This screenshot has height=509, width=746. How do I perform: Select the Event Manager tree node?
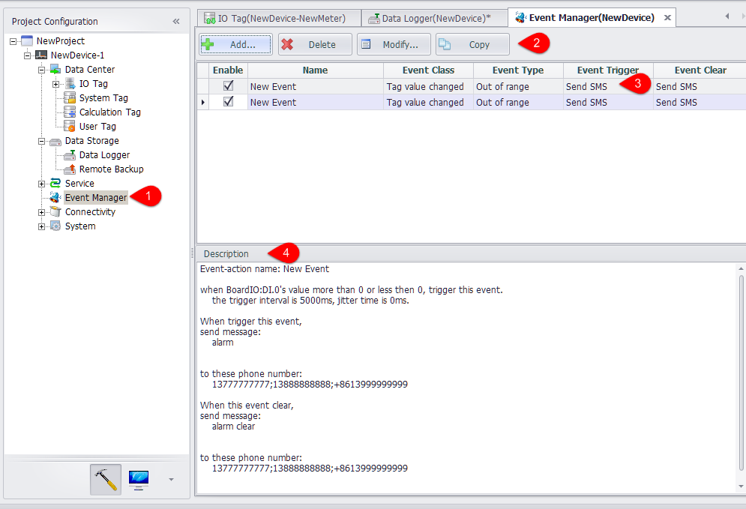(95, 198)
